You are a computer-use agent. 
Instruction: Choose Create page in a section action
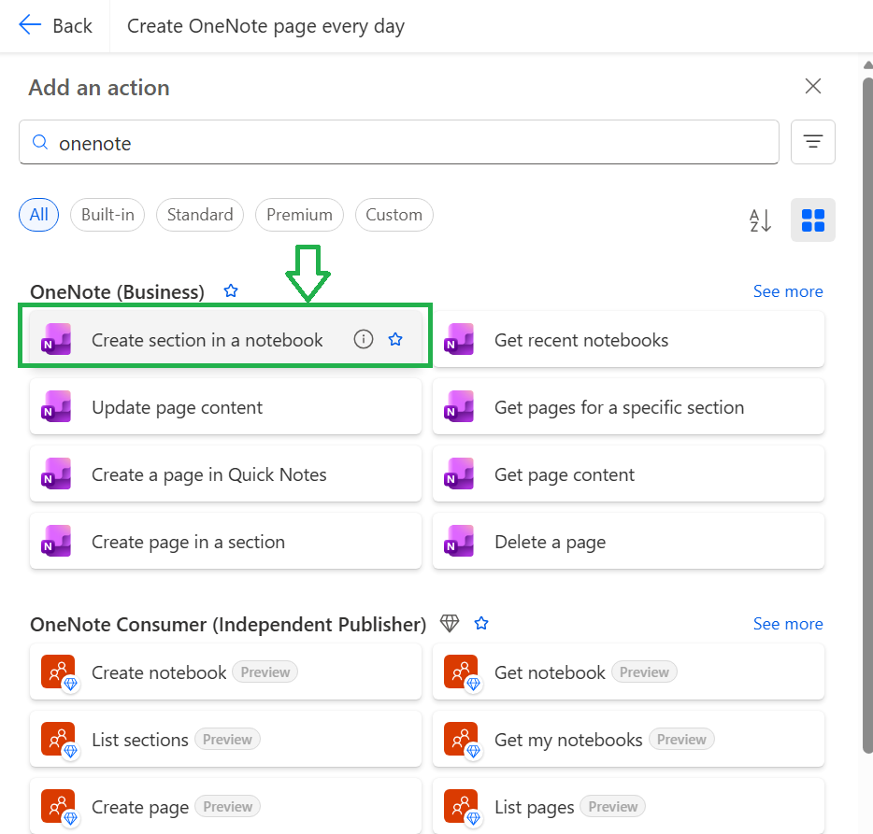click(x=225, y=542)
